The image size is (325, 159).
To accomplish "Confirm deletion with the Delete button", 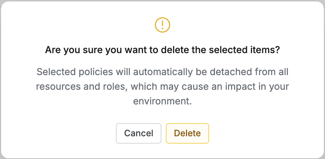I will coord(187,133).
